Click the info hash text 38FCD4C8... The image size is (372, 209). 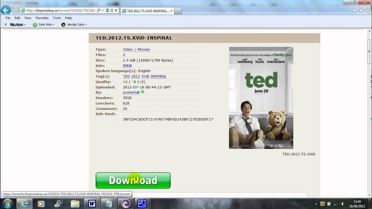coord(168,119)
